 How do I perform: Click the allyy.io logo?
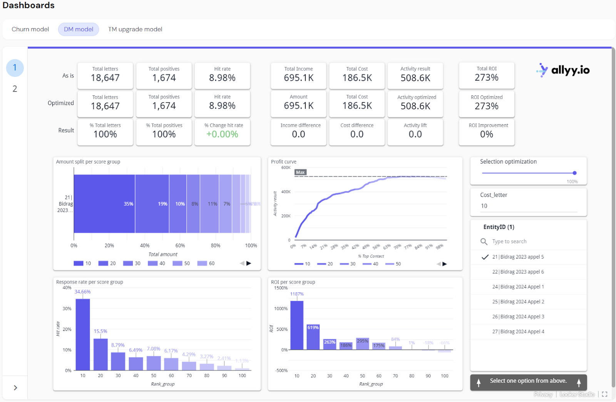click(562, 70)
